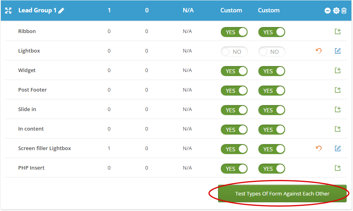Image resolution: width=353 pixels, height=211 pixels.
Task: Toggle second YES switch in In content row
Action: click(272, 130)
